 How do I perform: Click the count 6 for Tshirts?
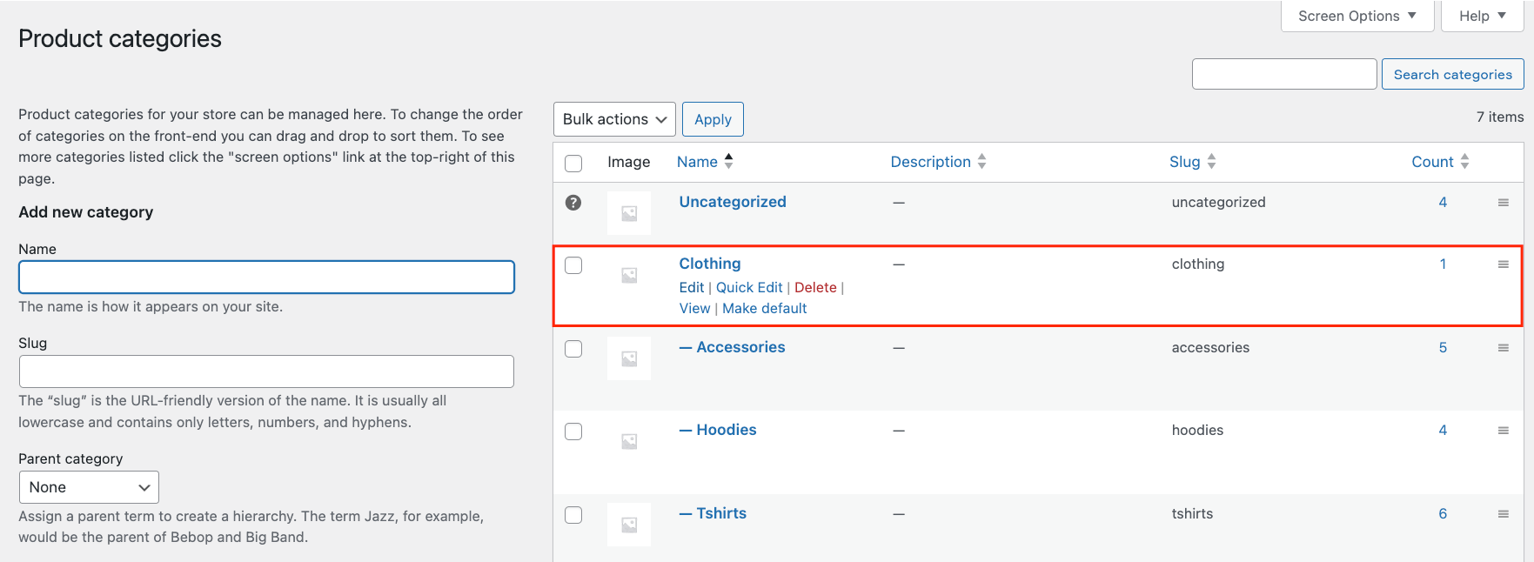pyautogui.click(x=1443, y=513)
